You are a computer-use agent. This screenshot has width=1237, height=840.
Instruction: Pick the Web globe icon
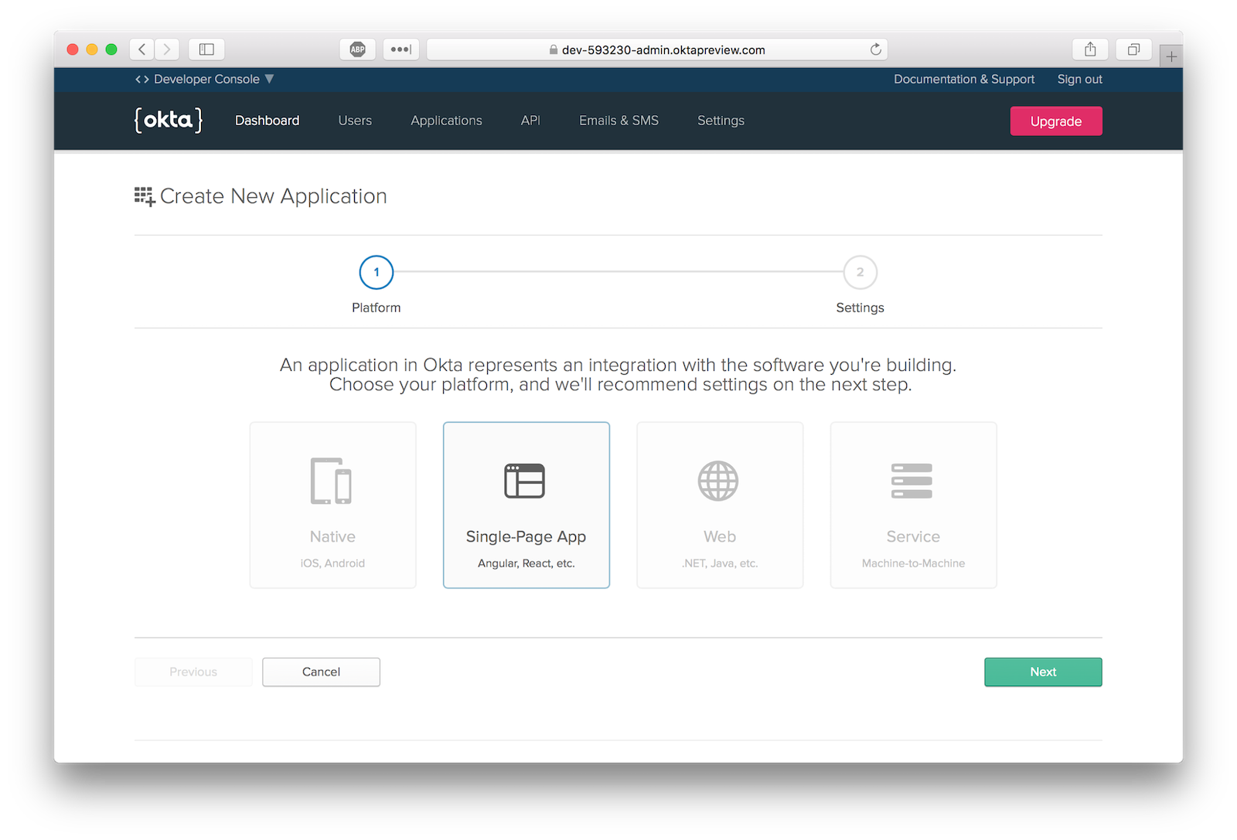718,481
